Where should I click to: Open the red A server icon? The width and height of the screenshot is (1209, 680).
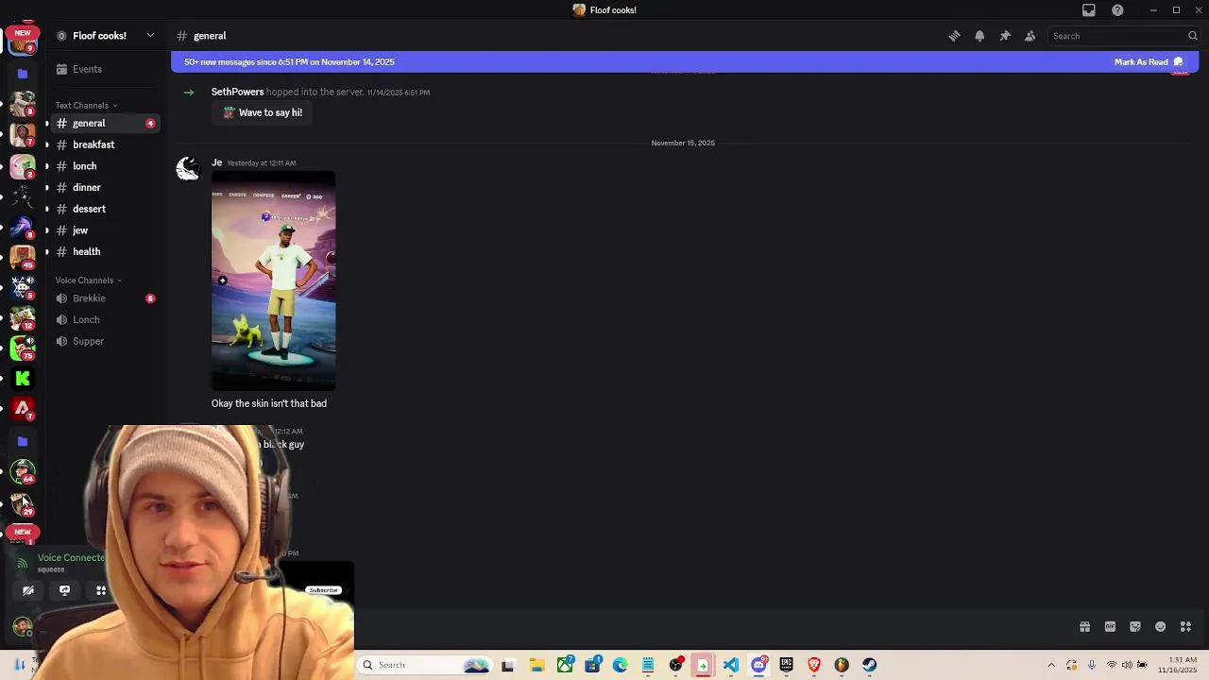pyautogui.click(x=23, y=409)
